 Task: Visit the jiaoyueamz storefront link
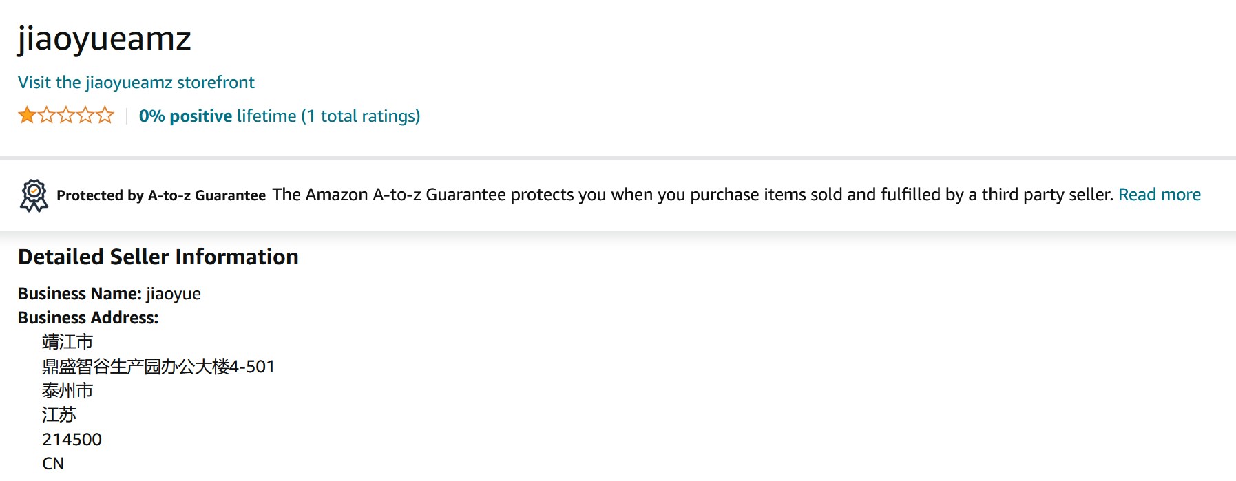point(136,83)
